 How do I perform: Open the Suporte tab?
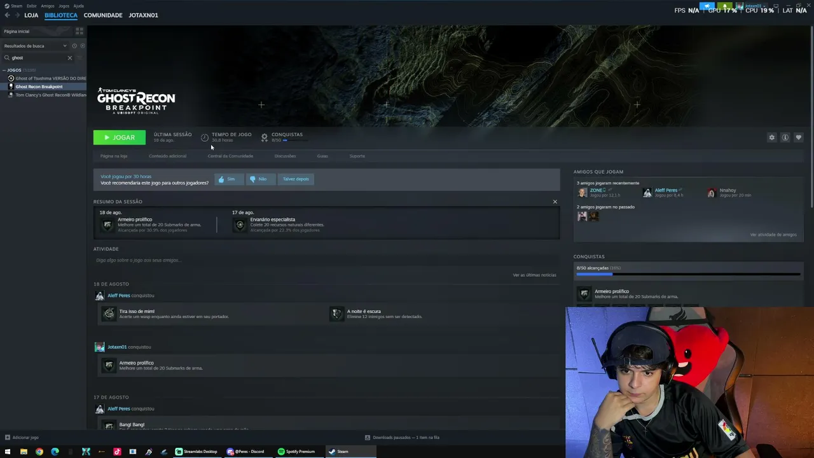pos(357,156)
